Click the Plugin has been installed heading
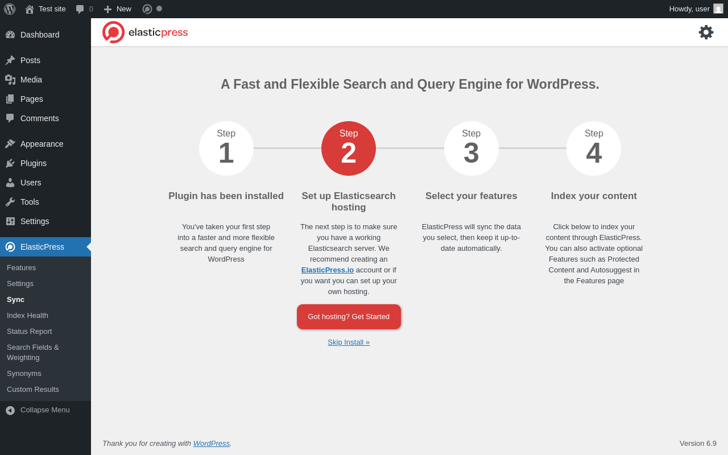 coord(226,196)
